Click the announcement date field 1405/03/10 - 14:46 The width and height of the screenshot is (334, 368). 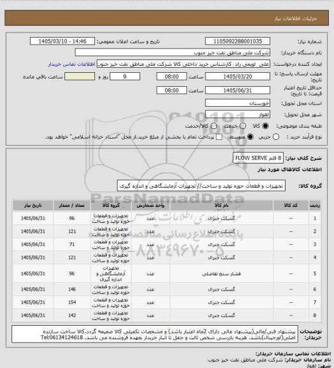pyautogui.click(x=62, y=41)
